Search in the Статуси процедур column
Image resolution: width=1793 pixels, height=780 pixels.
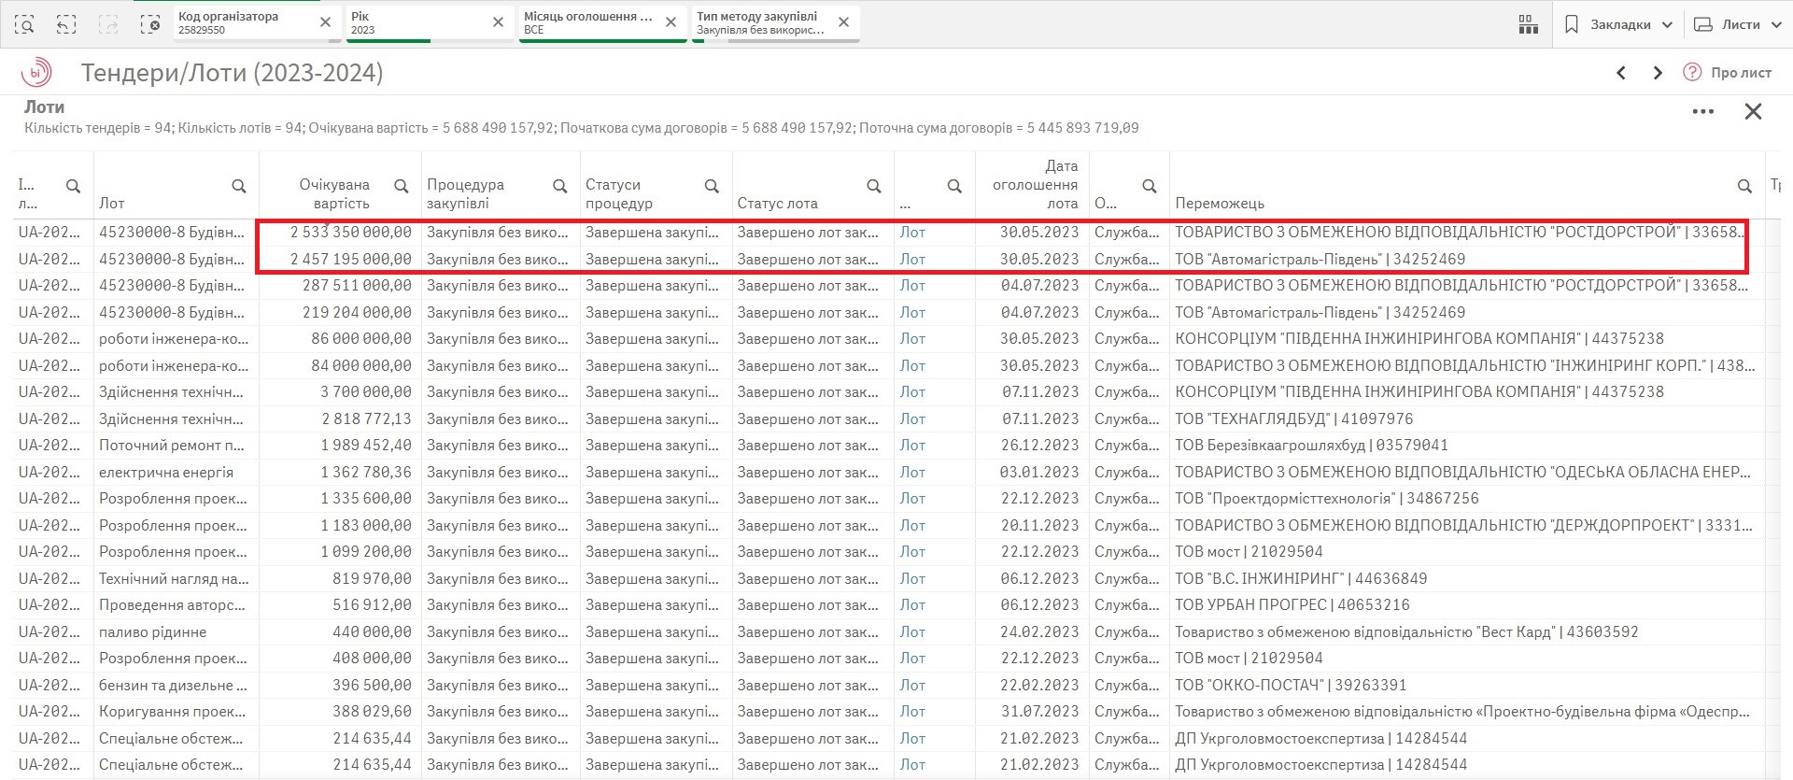(712, 186)
